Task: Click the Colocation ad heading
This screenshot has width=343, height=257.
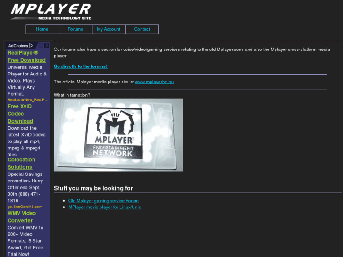Action: (21, 160)
